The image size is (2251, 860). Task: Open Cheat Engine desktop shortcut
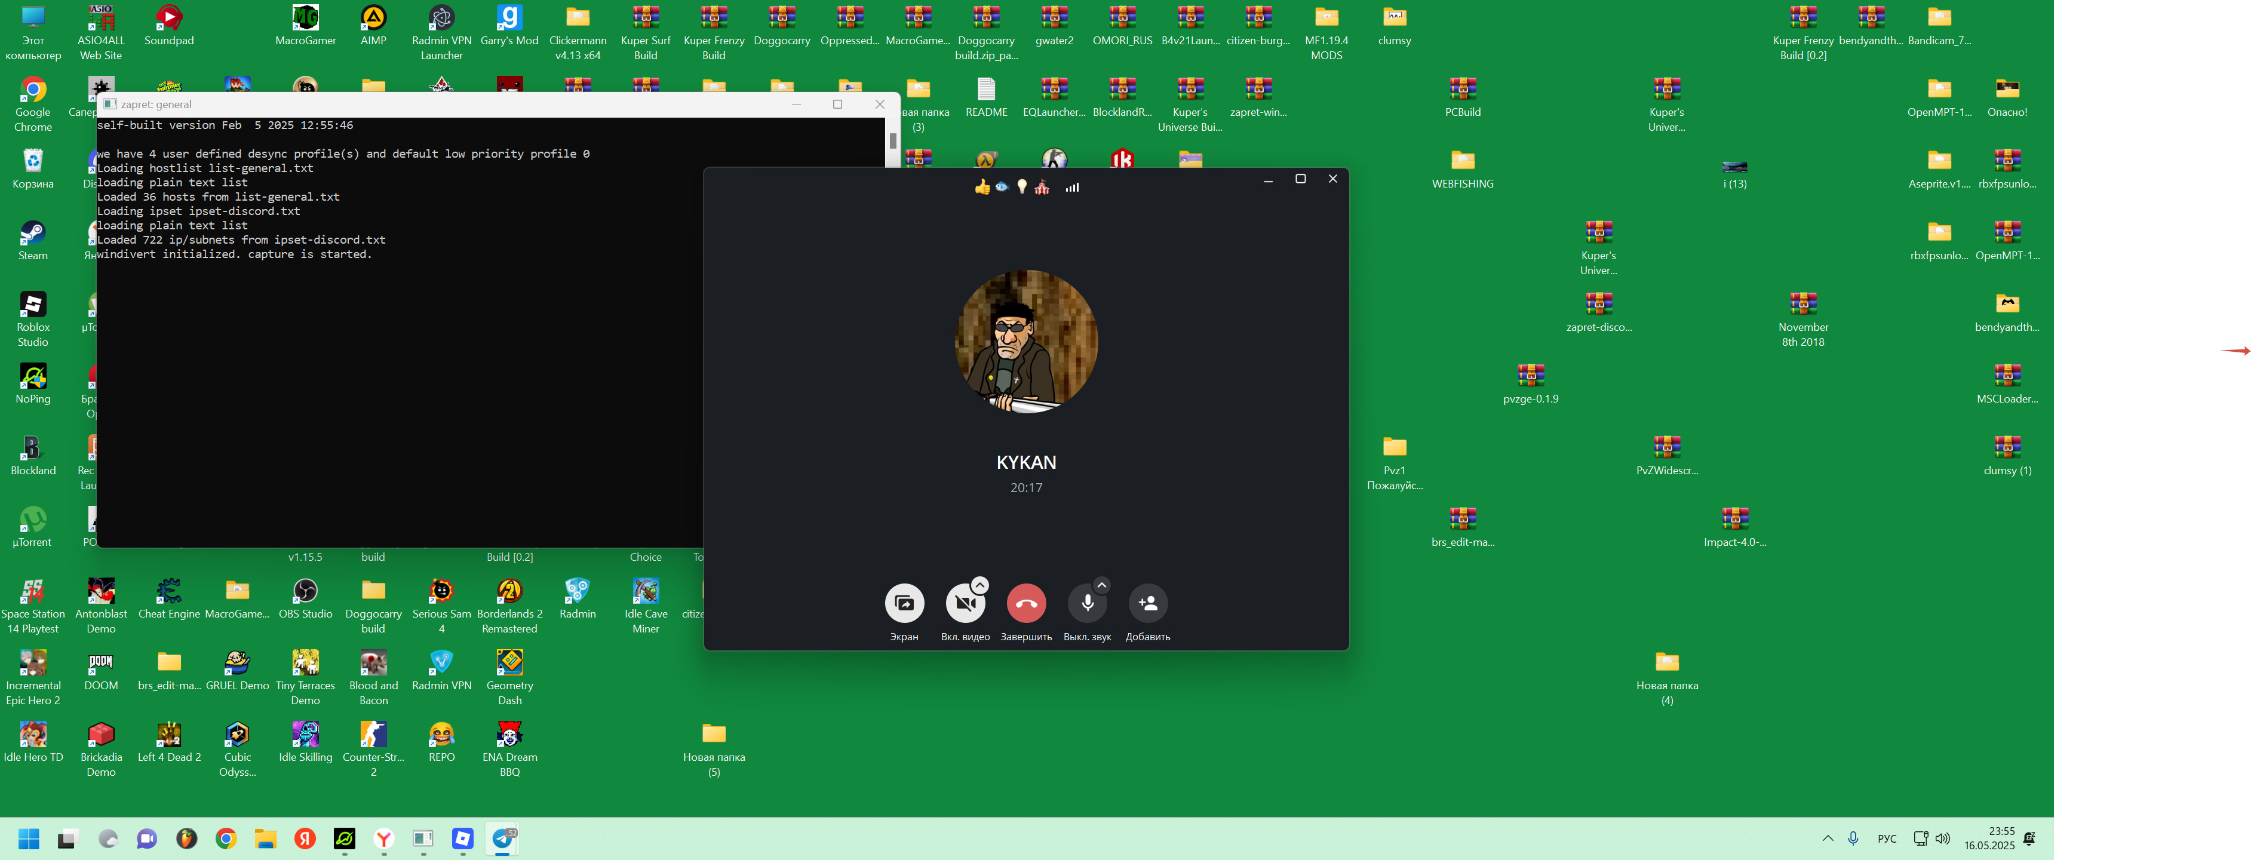168,592
